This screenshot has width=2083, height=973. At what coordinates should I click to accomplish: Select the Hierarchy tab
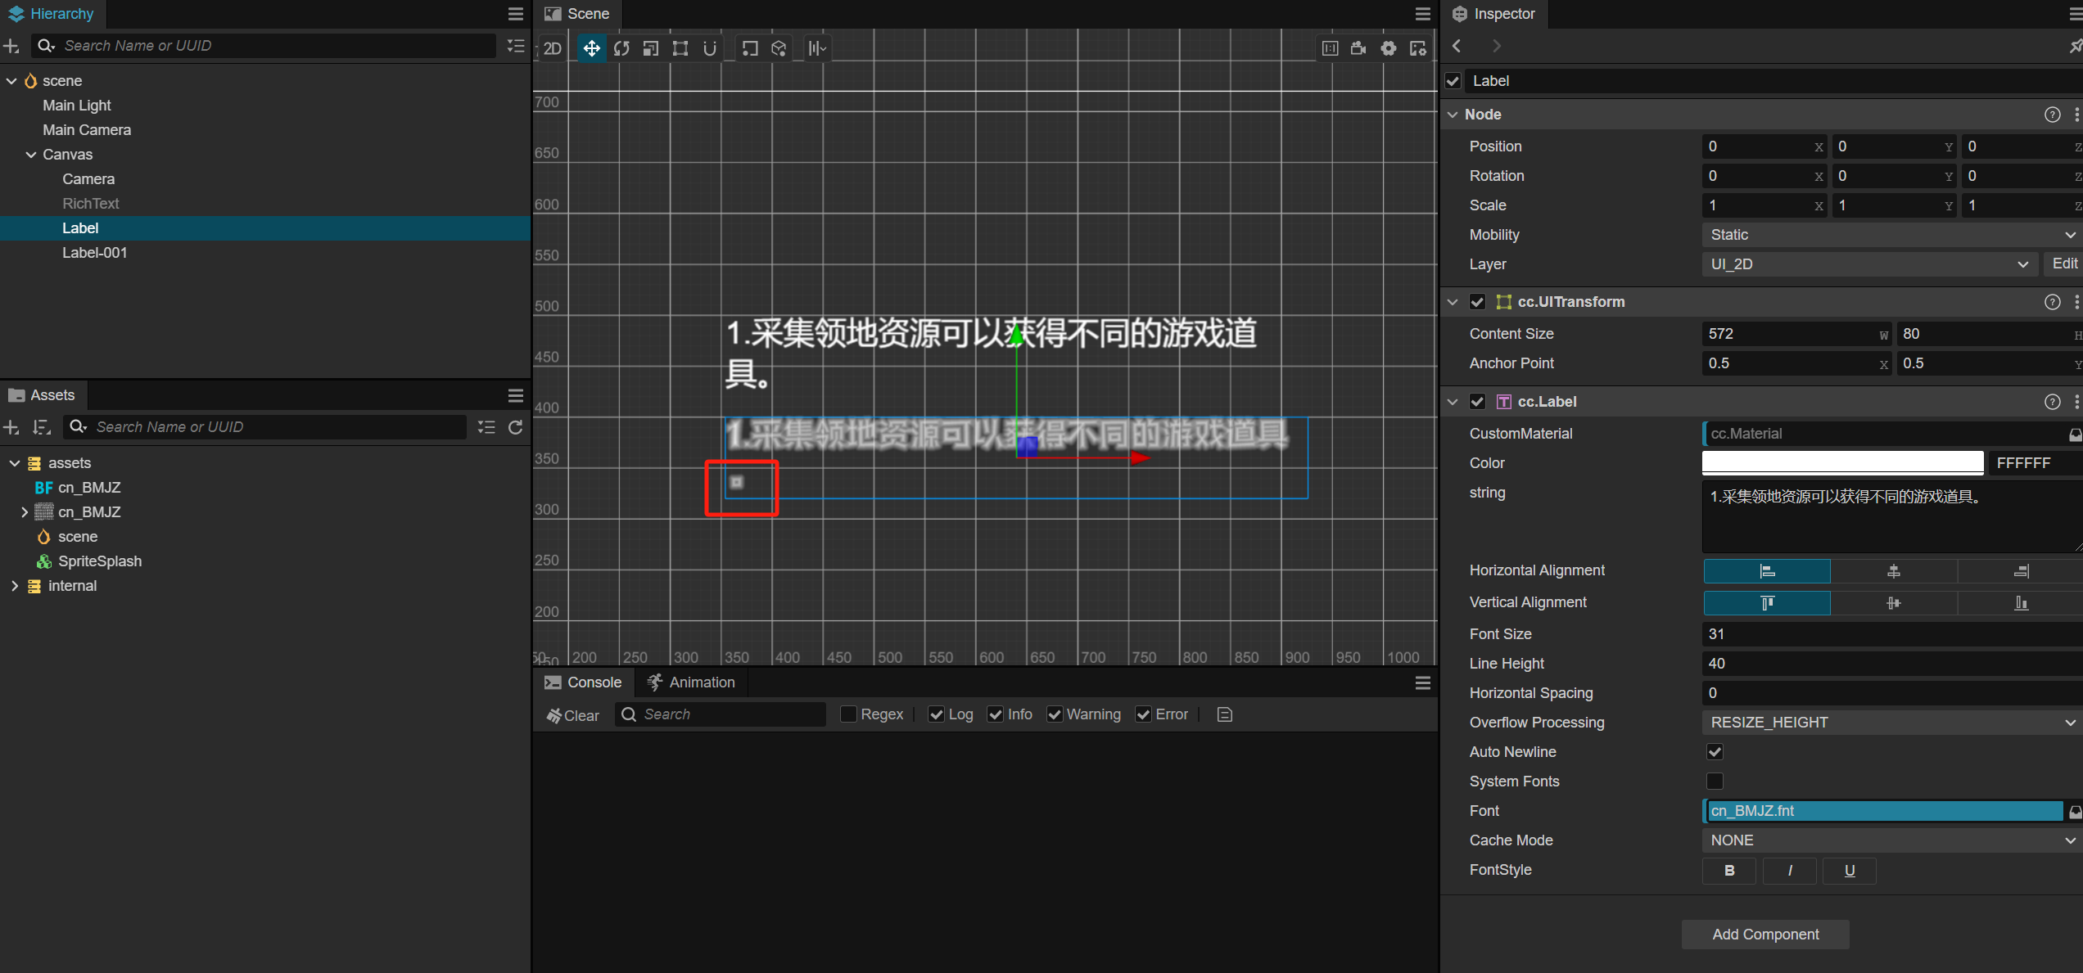click(51, 14)
